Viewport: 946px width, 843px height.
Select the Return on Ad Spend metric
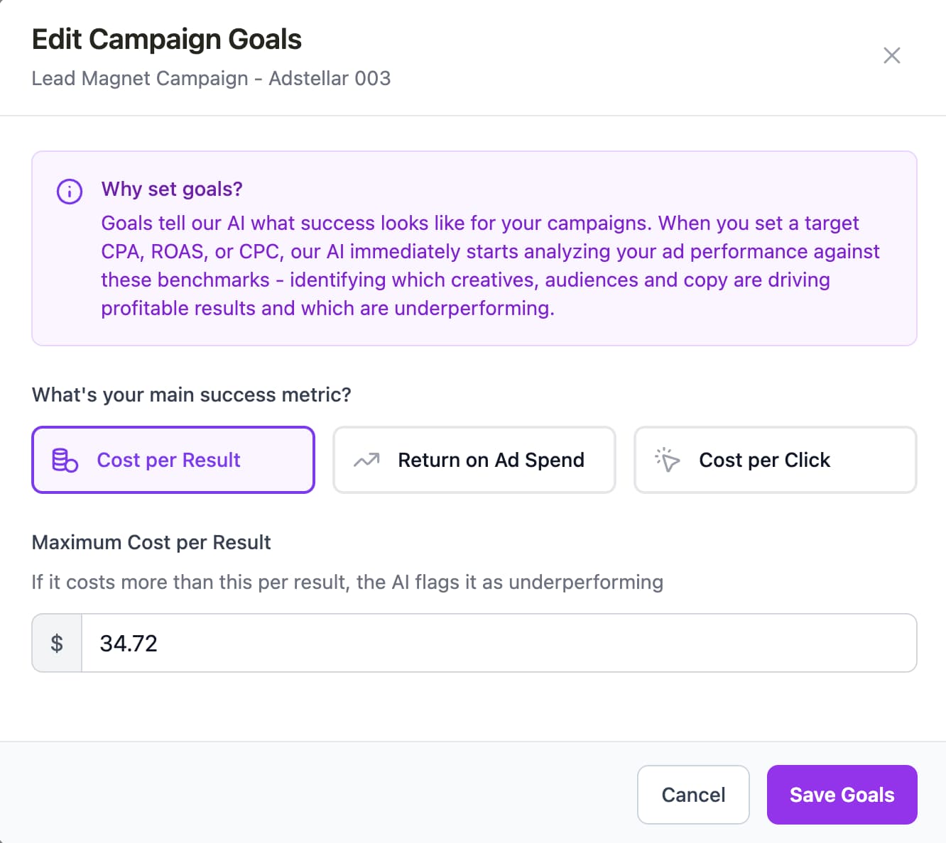[x=474, y=460]
